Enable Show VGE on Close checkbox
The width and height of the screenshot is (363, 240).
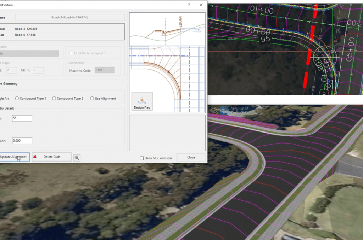[x=142, y=158]
